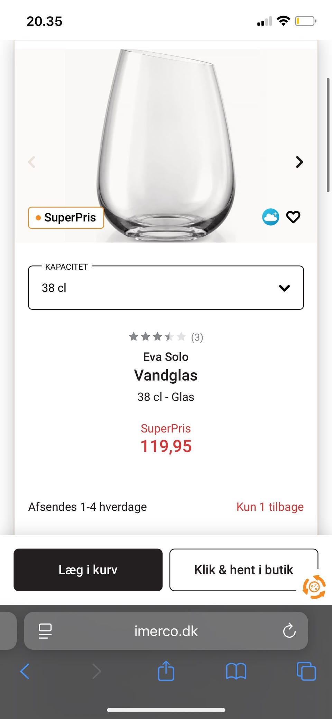The width and height of the screenshot is (332, 719).
Task: Choose Klik & hent i butik
Action: pyautogui.click(x=243, y=570)
